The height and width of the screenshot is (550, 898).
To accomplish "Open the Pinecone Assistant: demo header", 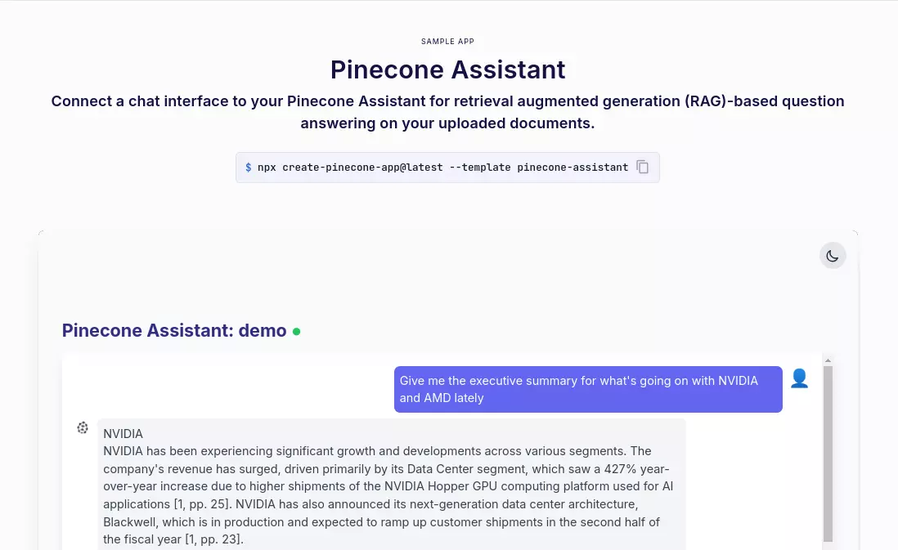I will (x=174, y=330).
